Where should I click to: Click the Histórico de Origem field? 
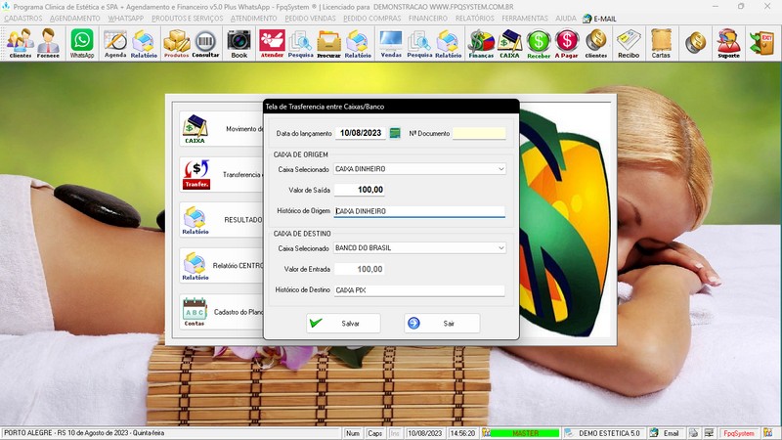pos(419,211)
